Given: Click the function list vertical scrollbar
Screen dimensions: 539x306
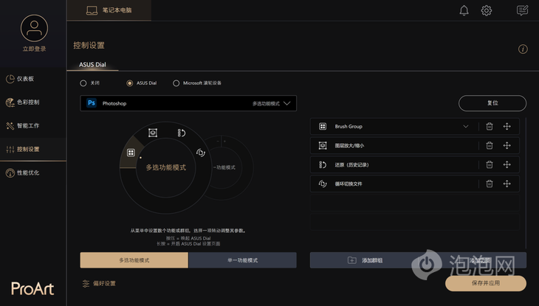Looking at the screenshot, I should (526, 183).
